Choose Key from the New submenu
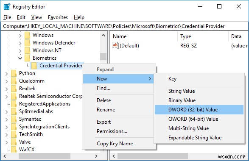This screenshot has width=249, height=161. [x=199, y=79]
